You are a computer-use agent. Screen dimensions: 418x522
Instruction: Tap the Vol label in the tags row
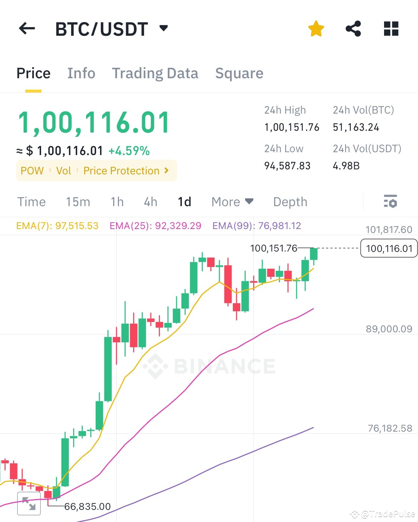coord(64,170)
